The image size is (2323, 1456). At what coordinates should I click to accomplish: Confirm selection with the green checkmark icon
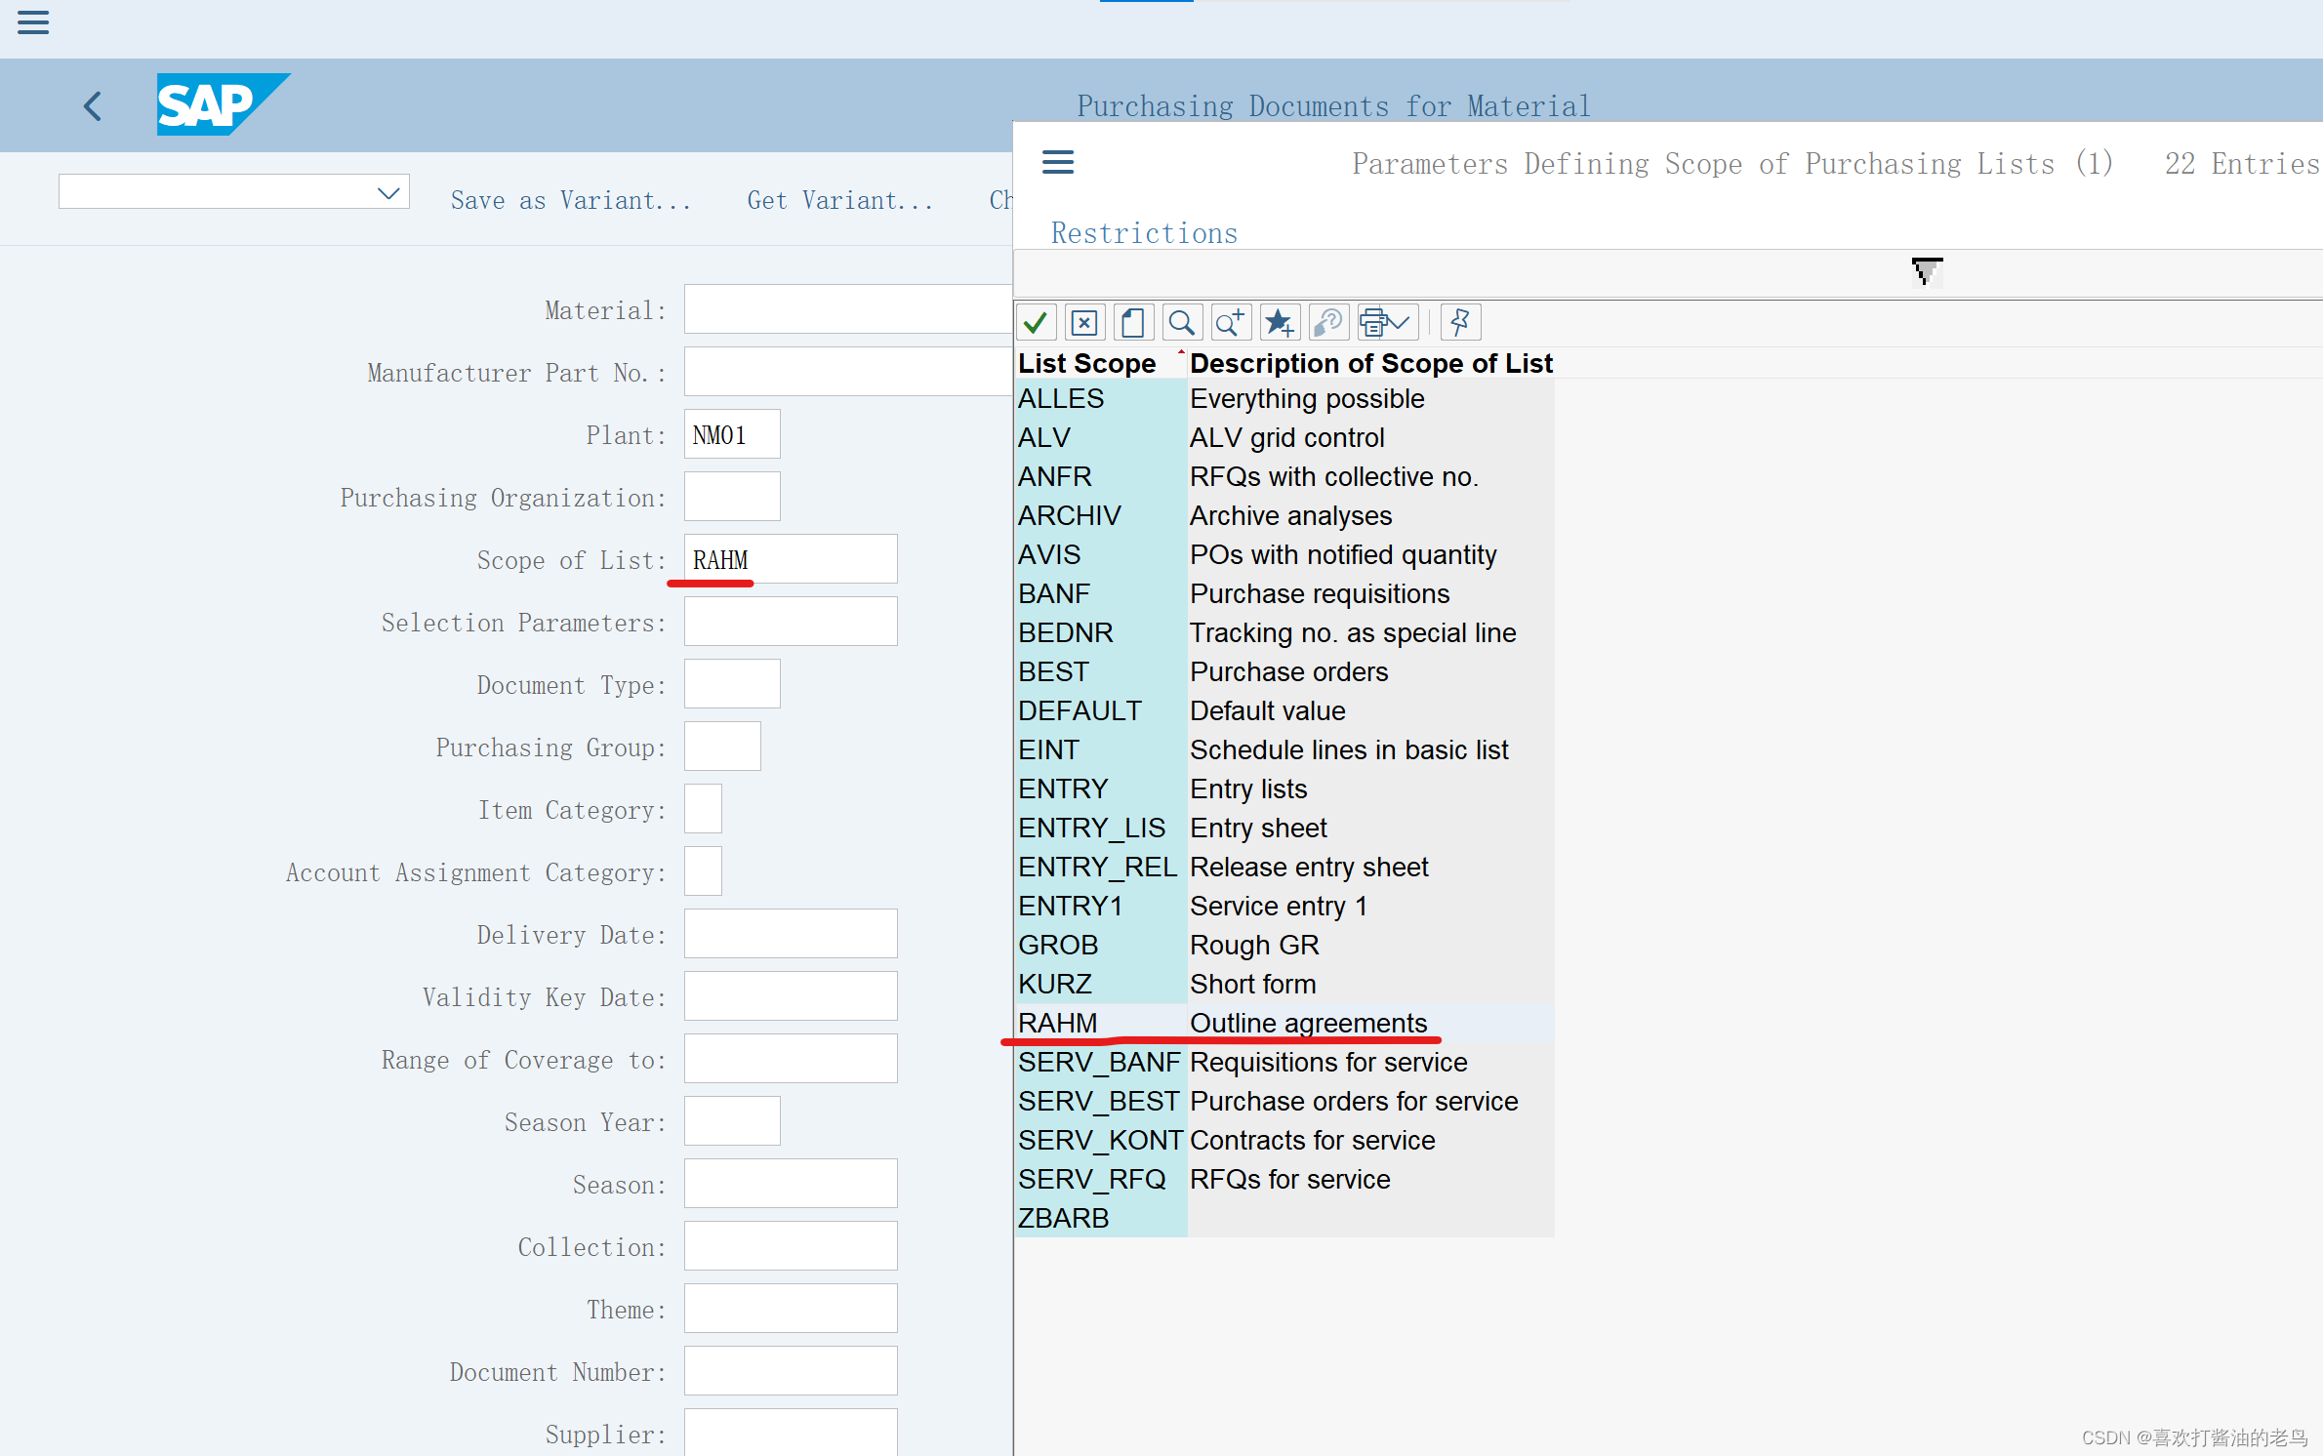coord(1036,322)
